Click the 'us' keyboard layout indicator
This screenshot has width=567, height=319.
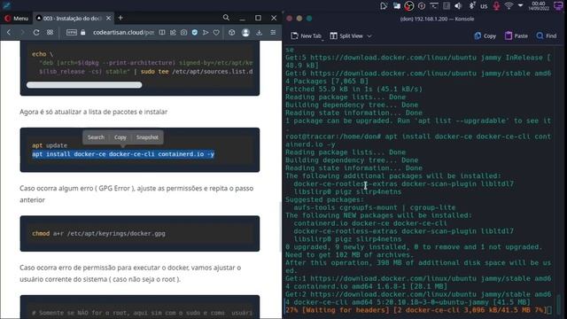(x=484, y=6)
